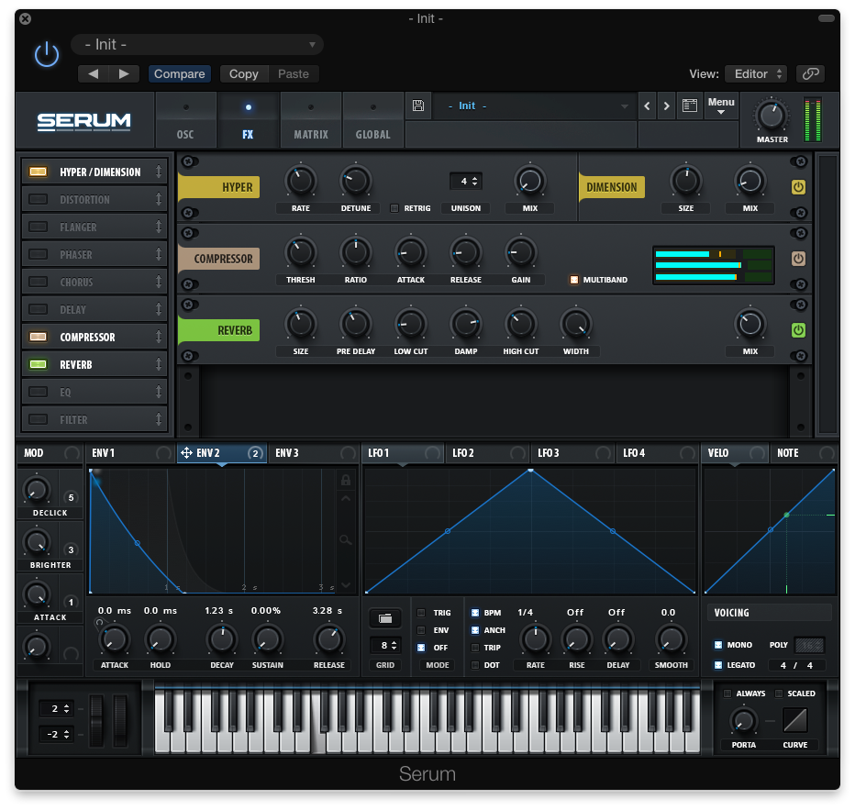Select the NOTE tab
855x810 pixels.
(804, 453)
